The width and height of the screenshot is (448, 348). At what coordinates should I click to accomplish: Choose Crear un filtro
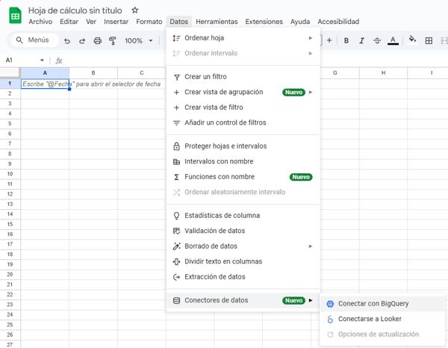pyautogui.click(x=243, y=77)
